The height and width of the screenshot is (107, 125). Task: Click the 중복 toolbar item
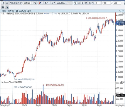(x=53, y=3)
